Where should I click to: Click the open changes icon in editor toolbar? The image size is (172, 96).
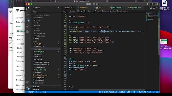pos(151,8)
